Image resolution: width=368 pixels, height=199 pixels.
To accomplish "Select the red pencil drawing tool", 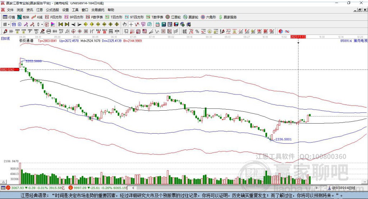I will (x=5, y=31).
